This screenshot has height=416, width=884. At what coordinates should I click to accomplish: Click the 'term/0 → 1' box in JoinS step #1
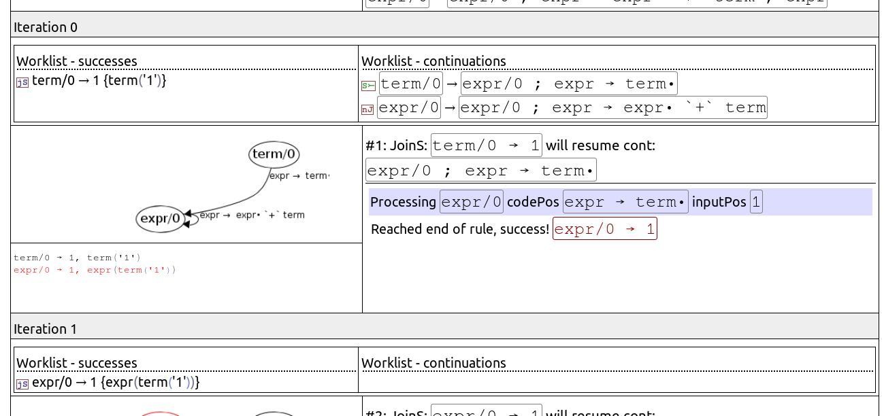pos(486,145)
